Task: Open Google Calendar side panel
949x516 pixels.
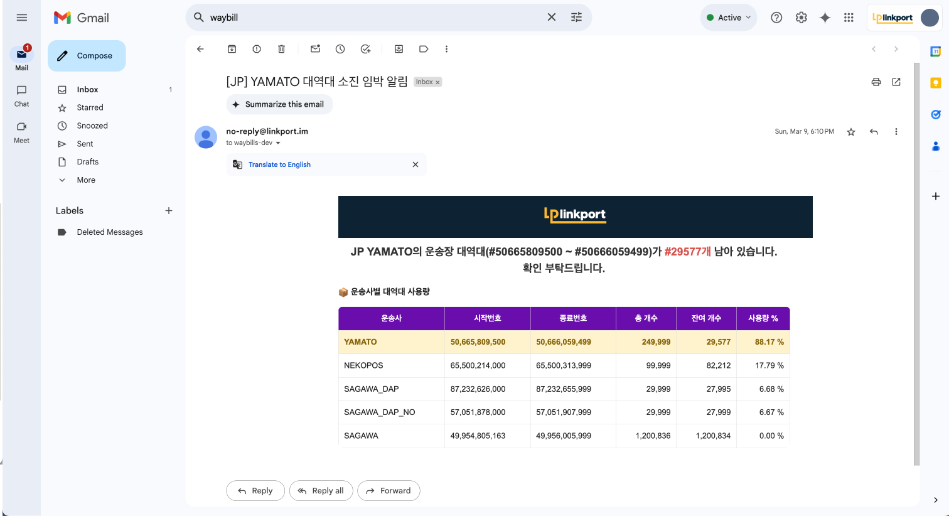Action: (x=936, y=51)
